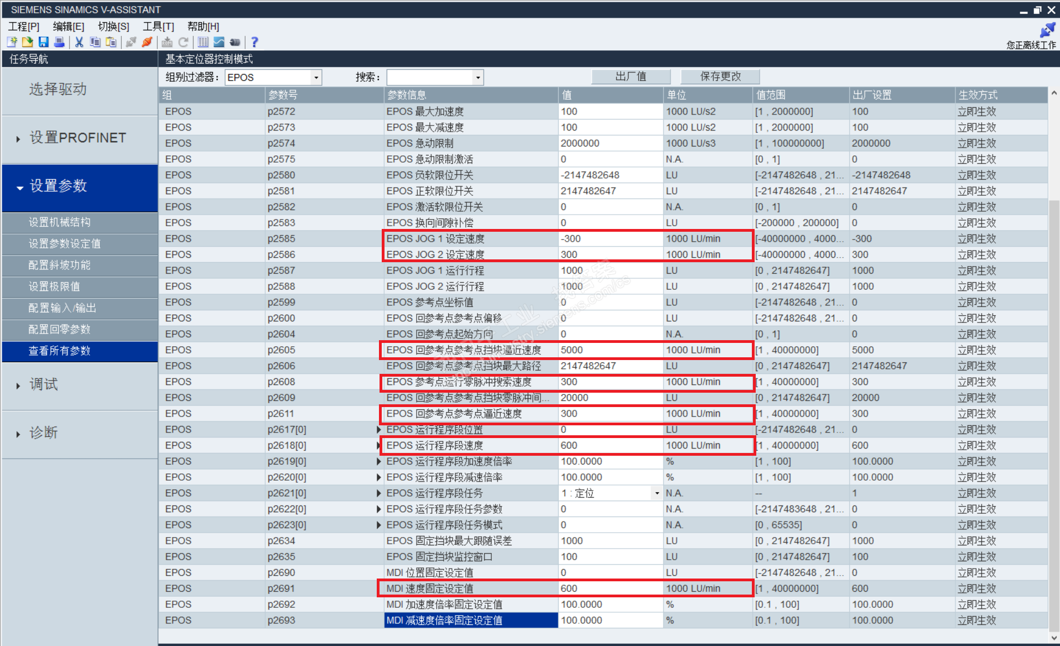Expand the p2622[0] 任务参数 indices
The height and width of the screenshot is (646, 1060).
(379, 509)
